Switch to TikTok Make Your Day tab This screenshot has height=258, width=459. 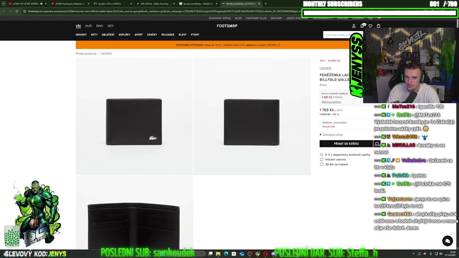[x=155, y=4]
